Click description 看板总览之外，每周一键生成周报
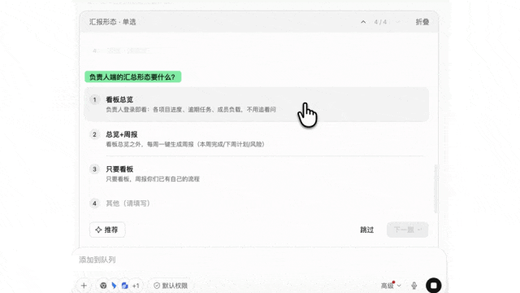Image resolution: width=520 pixels, height=293 pixels. (185, 144)
